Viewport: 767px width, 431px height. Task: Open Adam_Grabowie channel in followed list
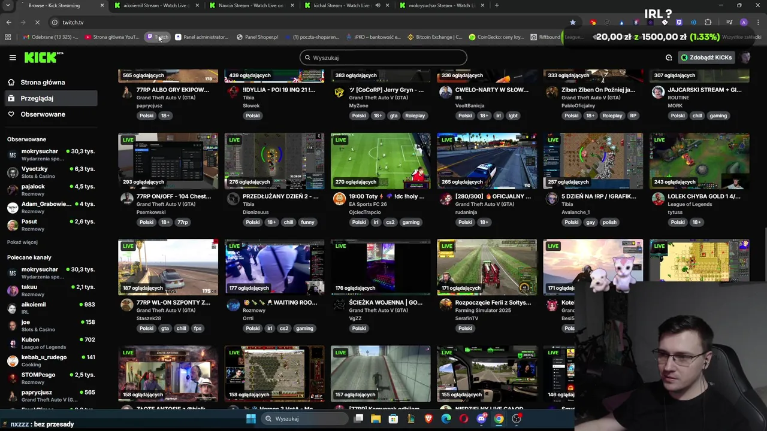pos(50,207)
